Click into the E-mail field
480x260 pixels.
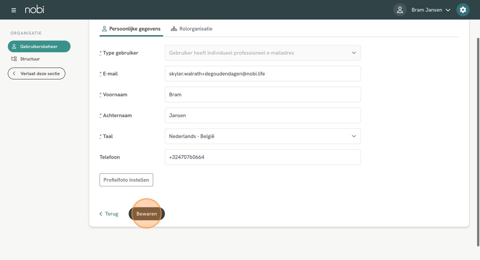tap(262, 74)
